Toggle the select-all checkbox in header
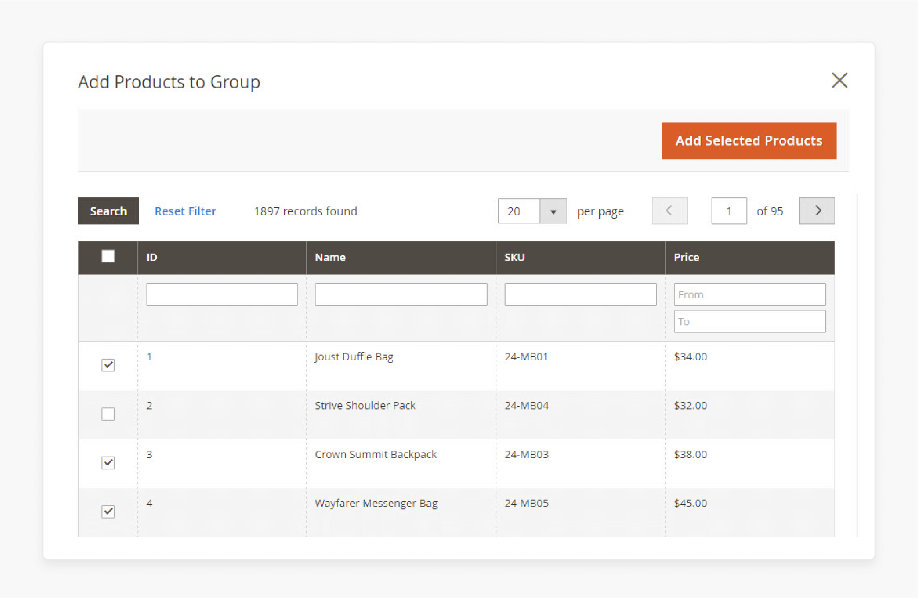This screenshot has height=598, width=918. [x=108, y=256]
